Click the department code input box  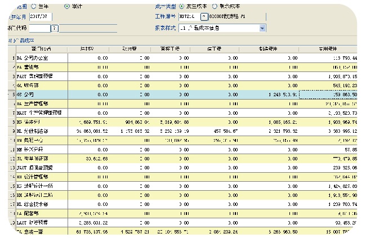pos(39,29)
